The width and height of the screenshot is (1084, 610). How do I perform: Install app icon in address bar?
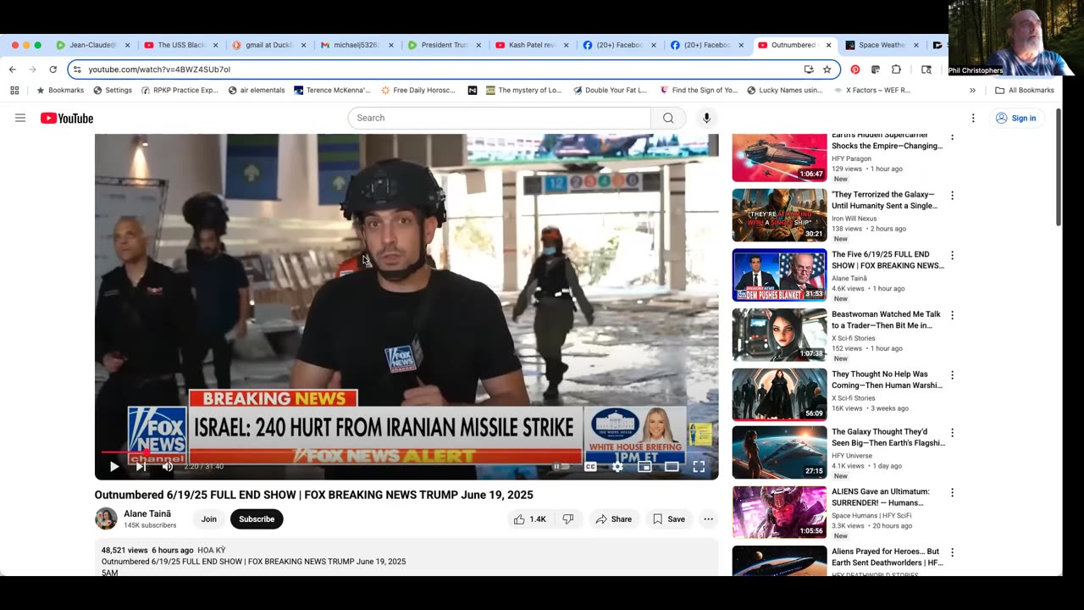point(809,69)
